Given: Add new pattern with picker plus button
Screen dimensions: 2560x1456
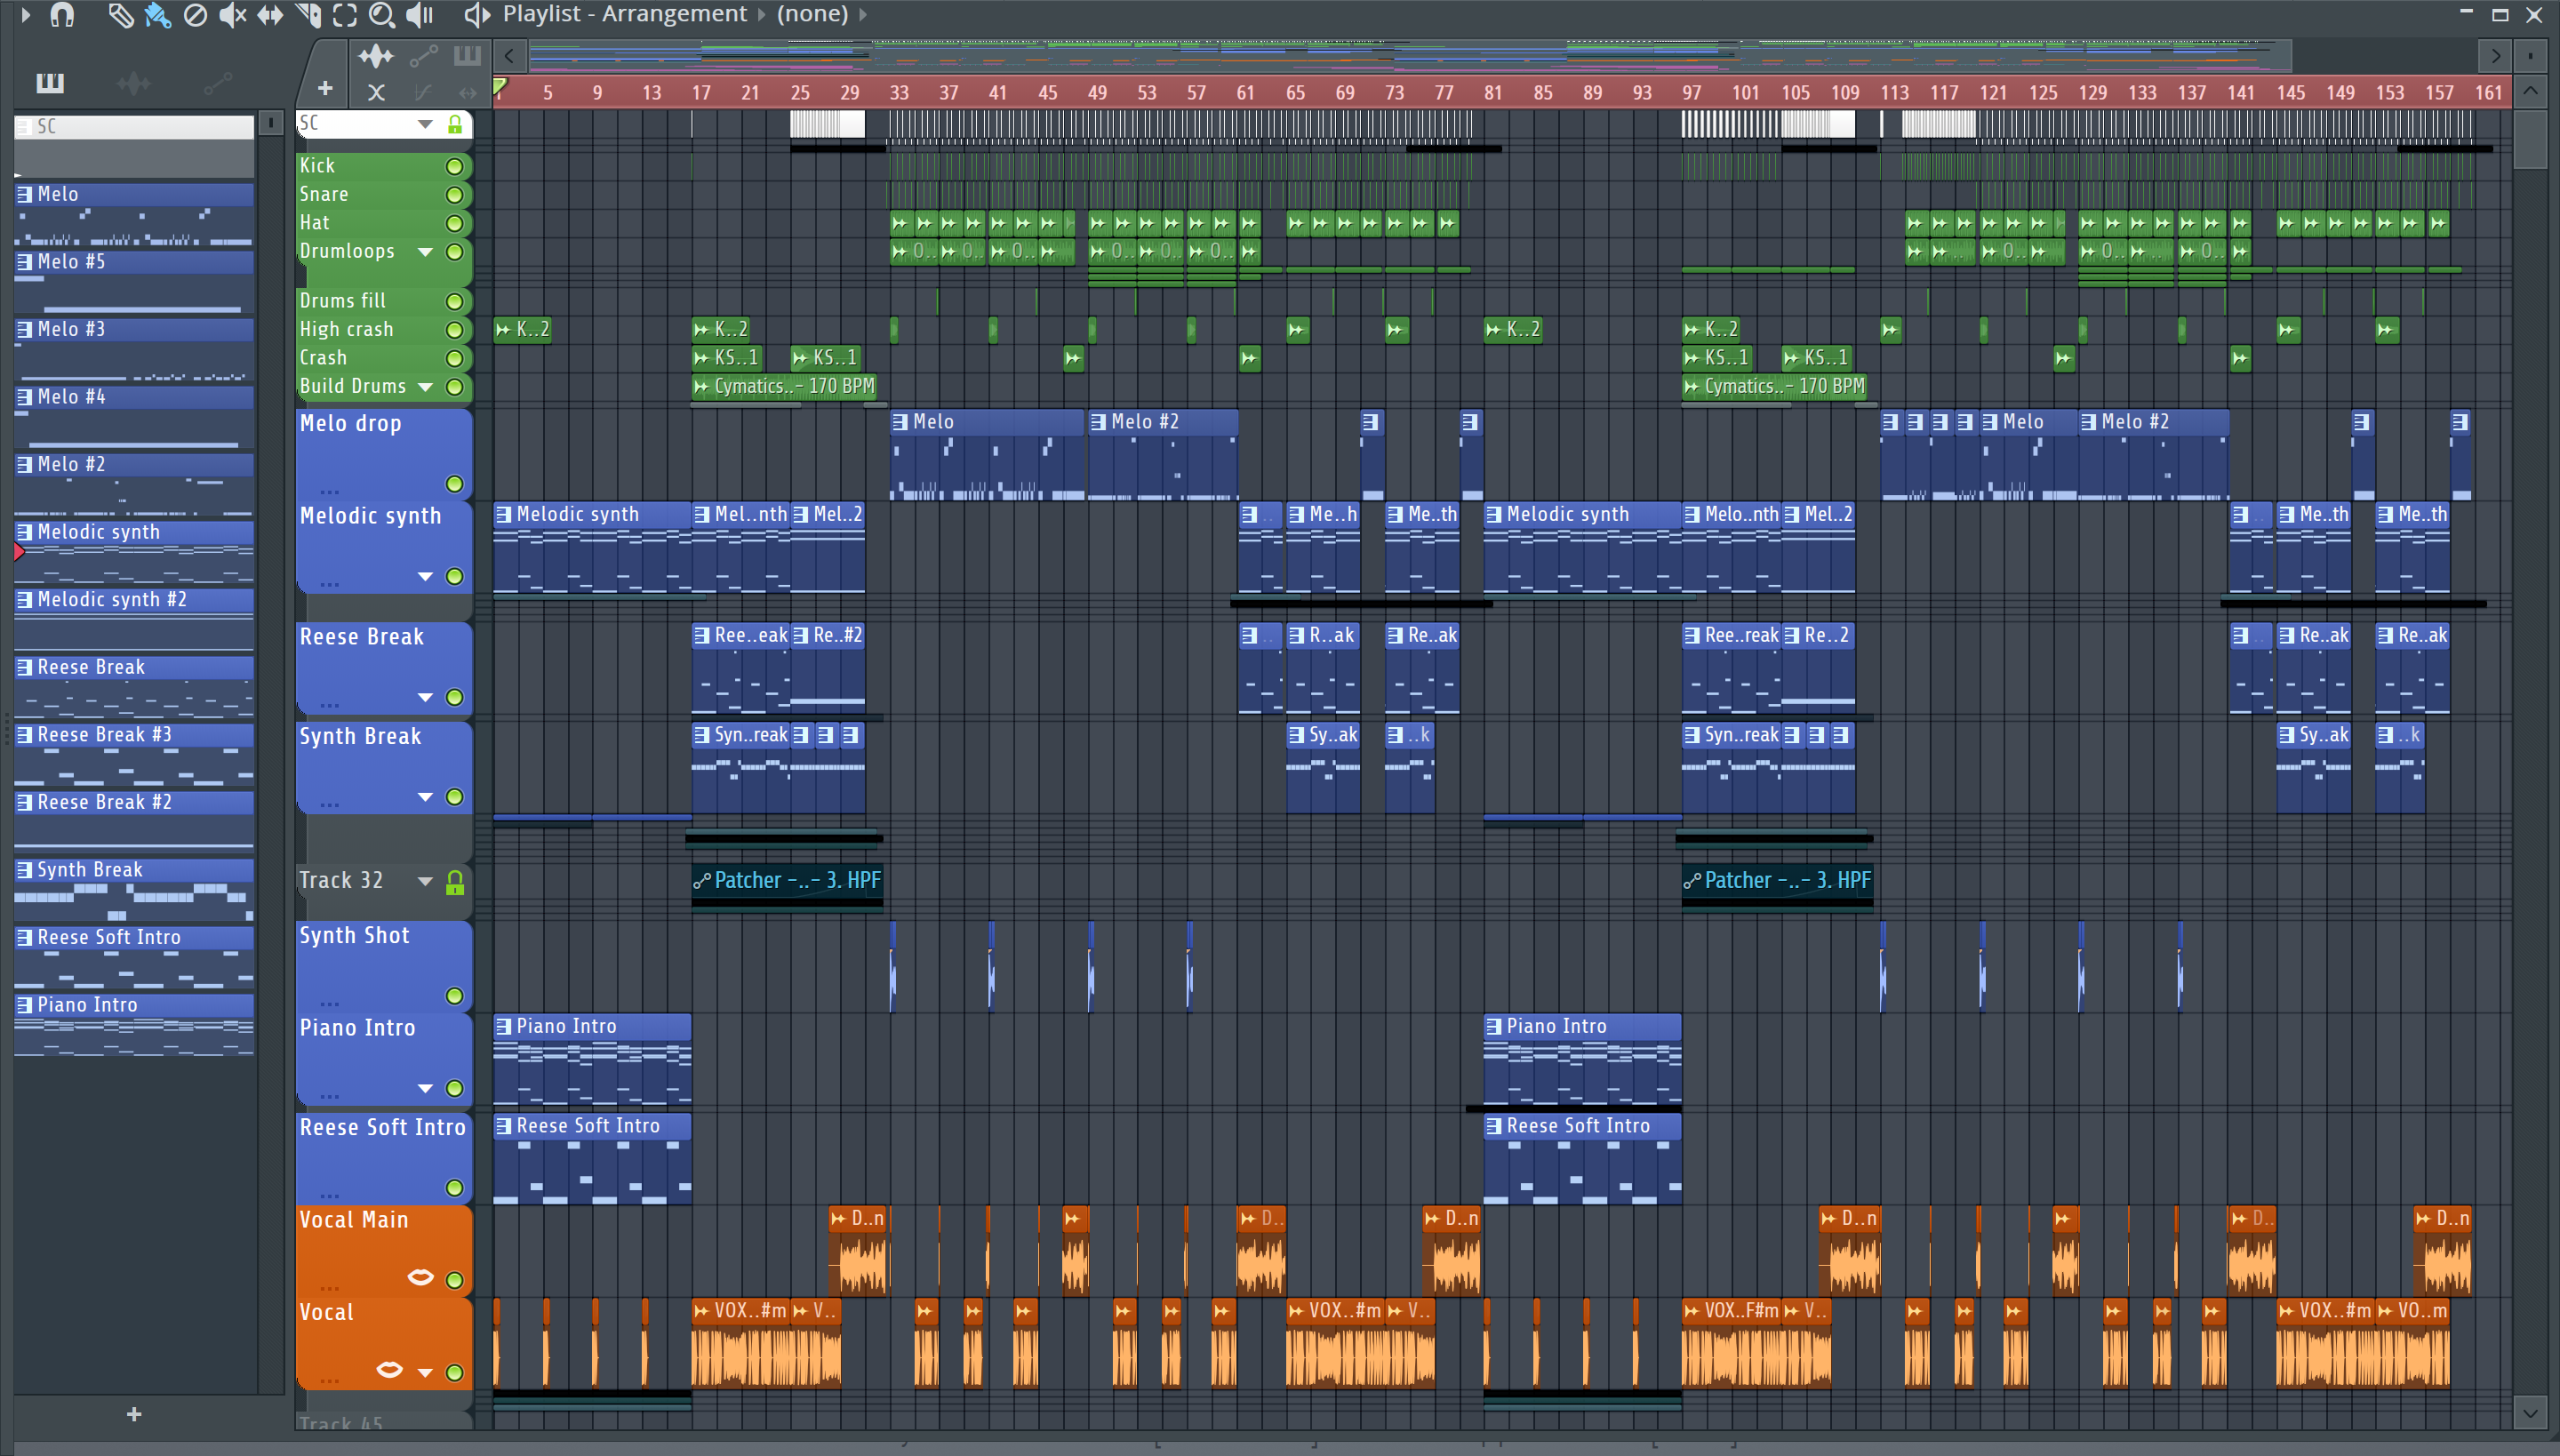Looking at the screenshot, I should (134, 1414).
